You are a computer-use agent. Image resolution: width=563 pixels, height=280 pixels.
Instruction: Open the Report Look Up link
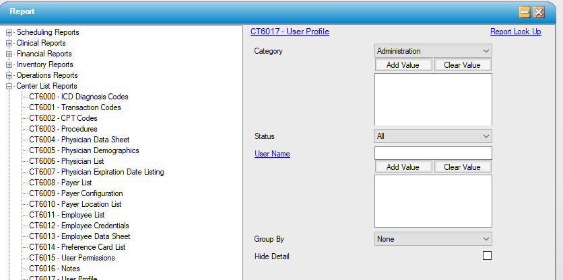point(515,32)
